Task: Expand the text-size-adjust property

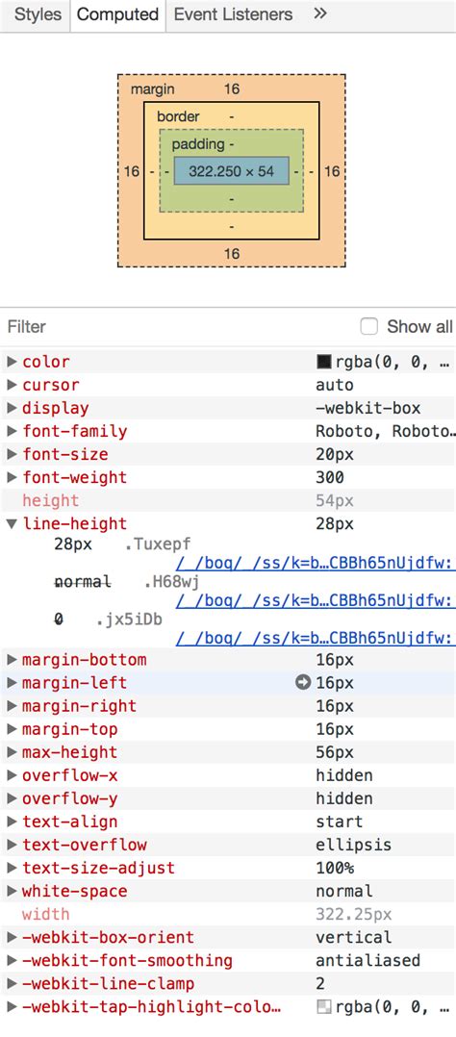Action: [x=12, y=868]
